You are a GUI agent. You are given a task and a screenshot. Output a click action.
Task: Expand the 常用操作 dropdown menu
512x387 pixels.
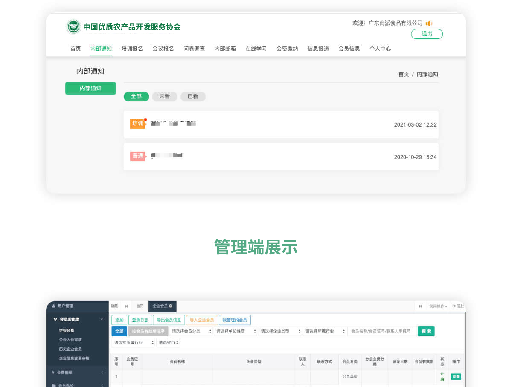(438, 306)
